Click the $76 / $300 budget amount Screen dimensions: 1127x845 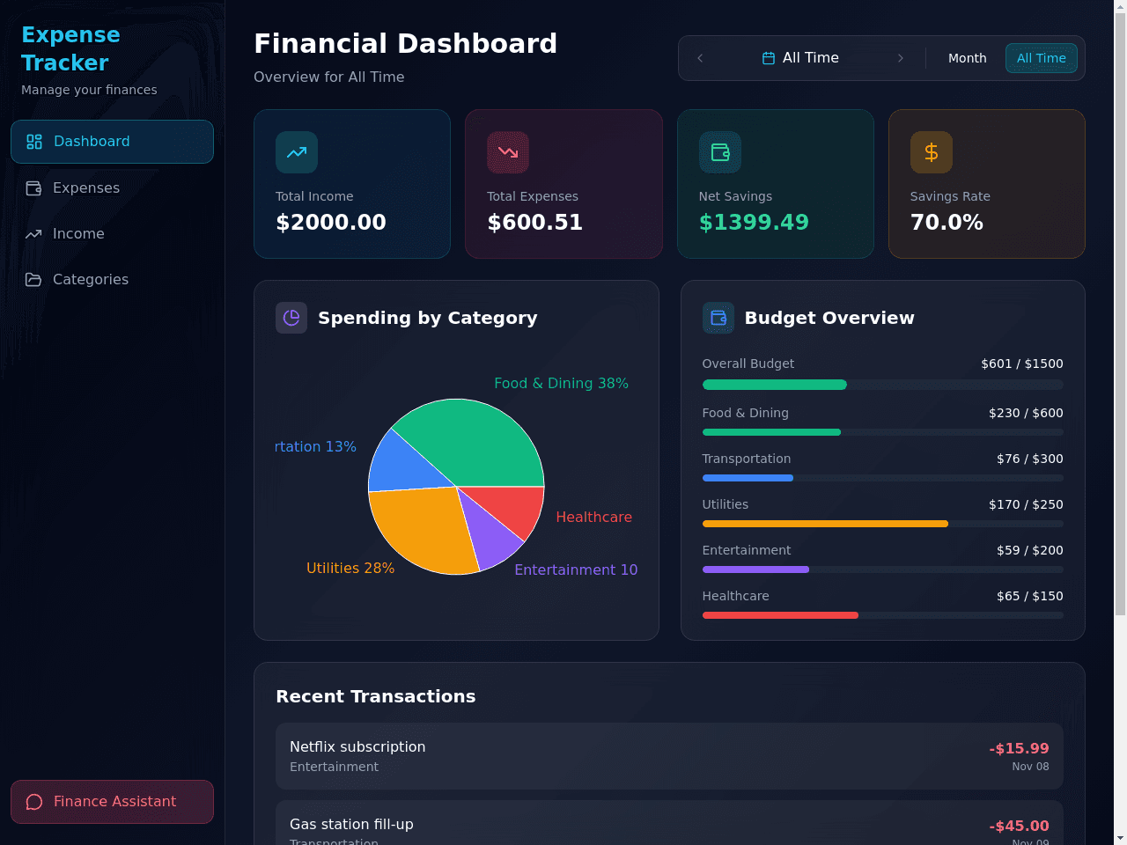1030,459
